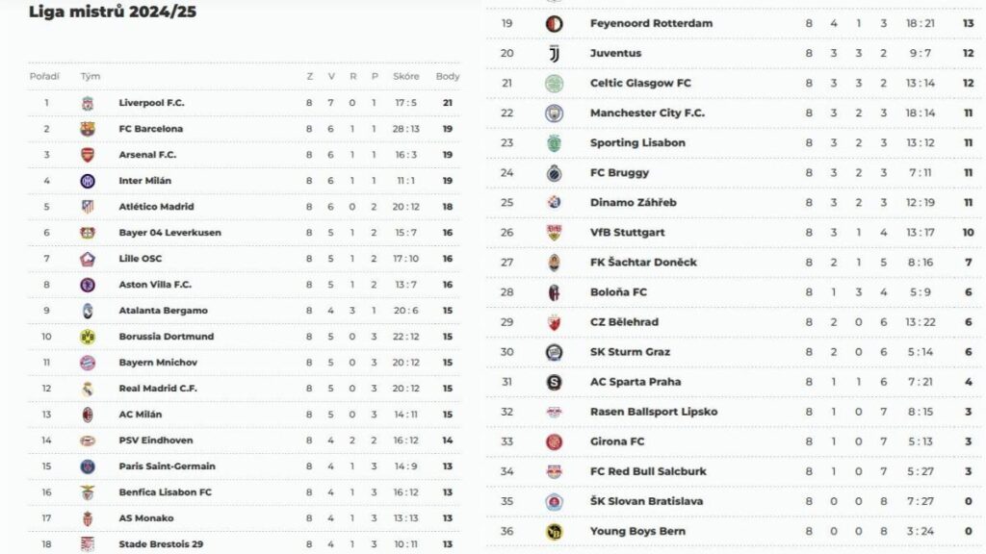
Task: Click the Body column header
Action: 448,77
